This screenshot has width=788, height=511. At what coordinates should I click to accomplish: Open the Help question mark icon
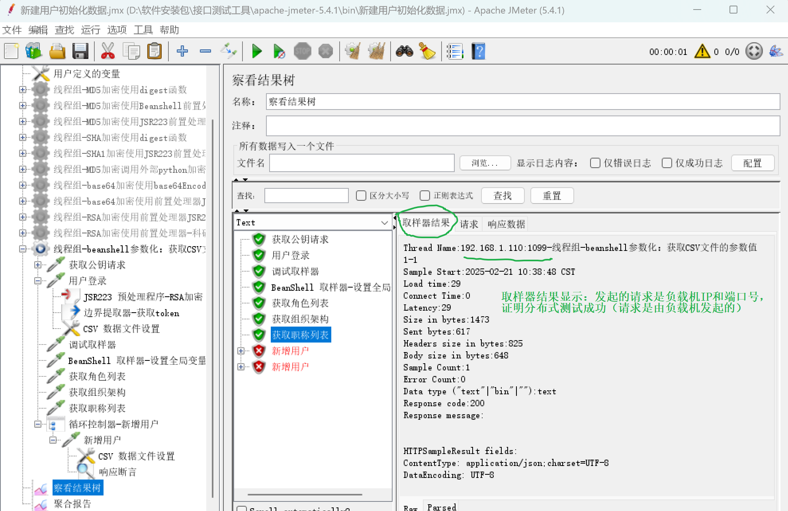[x=478, y=51]
